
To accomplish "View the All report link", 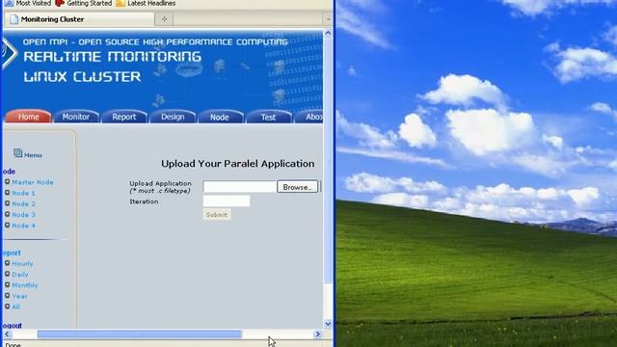I will point(15,307).
